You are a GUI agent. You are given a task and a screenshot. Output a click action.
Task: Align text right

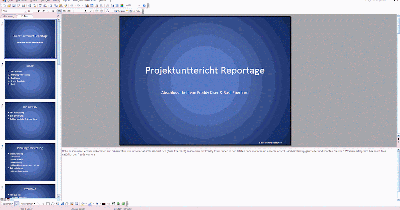pyautogui.click(x=69, y=11)
